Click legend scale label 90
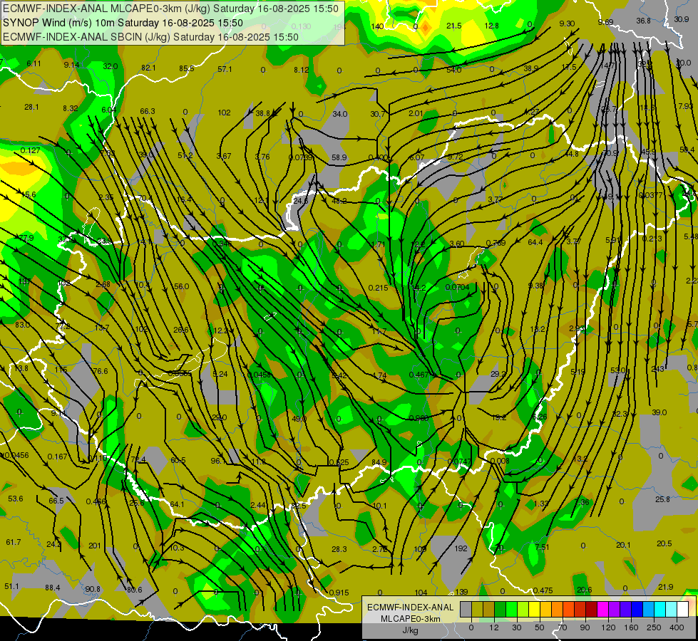This screenshot has height=641, width=698. point(585,627)
